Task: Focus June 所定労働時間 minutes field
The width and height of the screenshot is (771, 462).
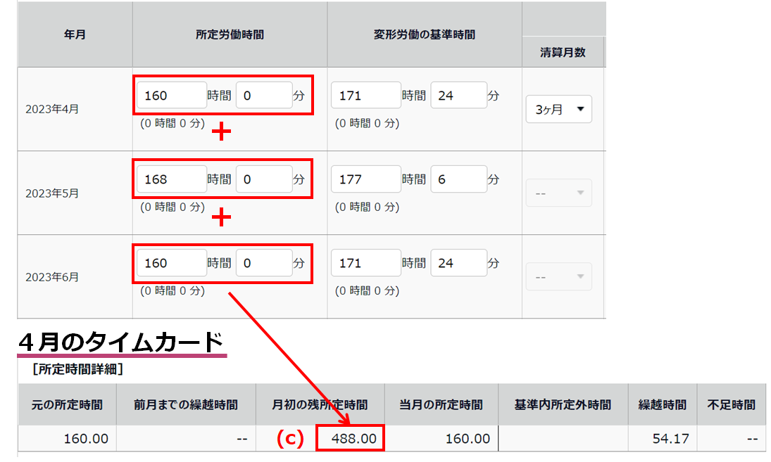Action: coord(263,263)
